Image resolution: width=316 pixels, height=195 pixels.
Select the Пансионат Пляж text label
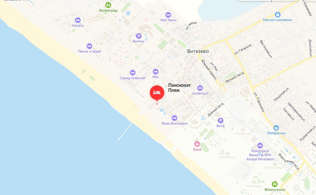180,88
